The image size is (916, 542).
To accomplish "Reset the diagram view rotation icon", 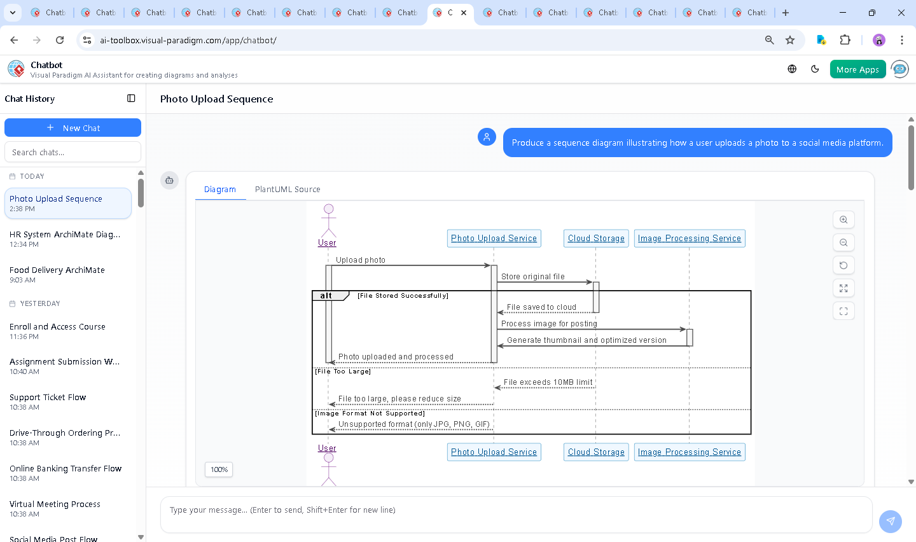I will tap(843, 265).
